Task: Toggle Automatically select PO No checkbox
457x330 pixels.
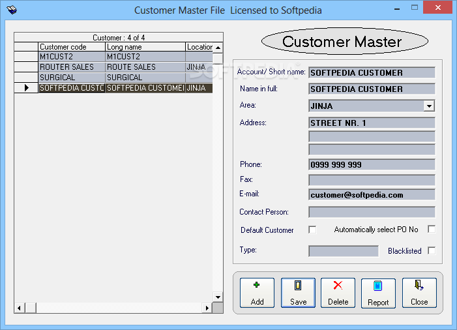Action: (x=432, y=229)
